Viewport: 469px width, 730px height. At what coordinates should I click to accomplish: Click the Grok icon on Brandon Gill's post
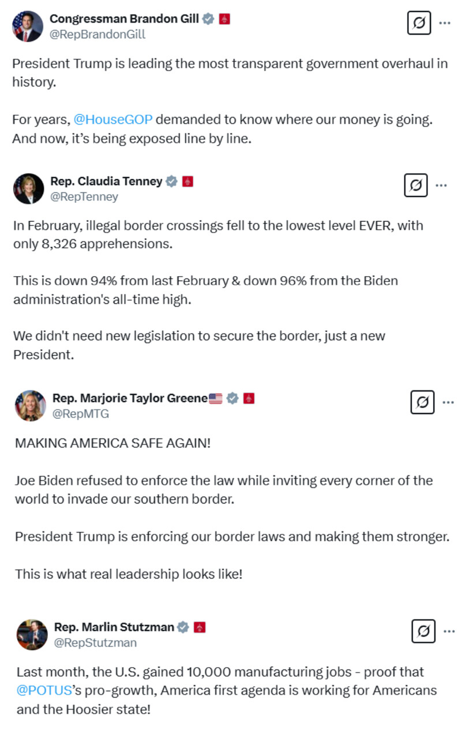tap(419, 23)
